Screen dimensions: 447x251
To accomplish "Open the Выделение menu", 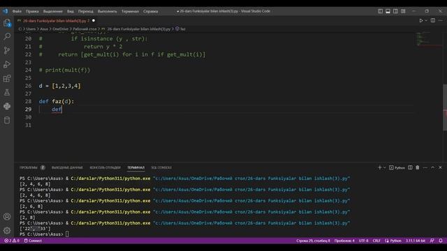I will click(x=53, y=11).
